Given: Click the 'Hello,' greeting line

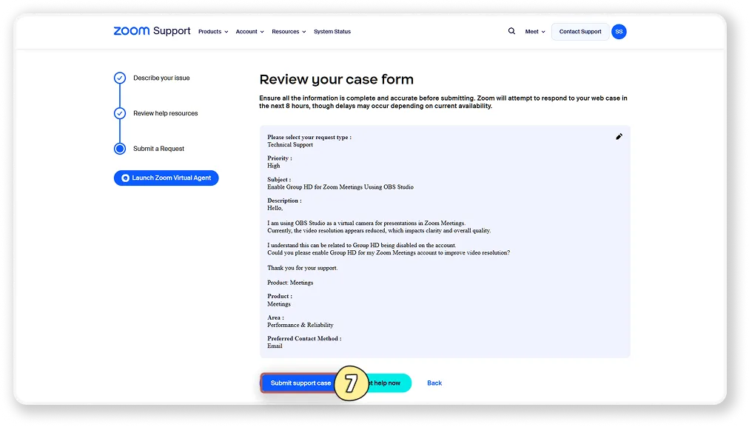Looking at the screenshot, I should tap(275, 208).
